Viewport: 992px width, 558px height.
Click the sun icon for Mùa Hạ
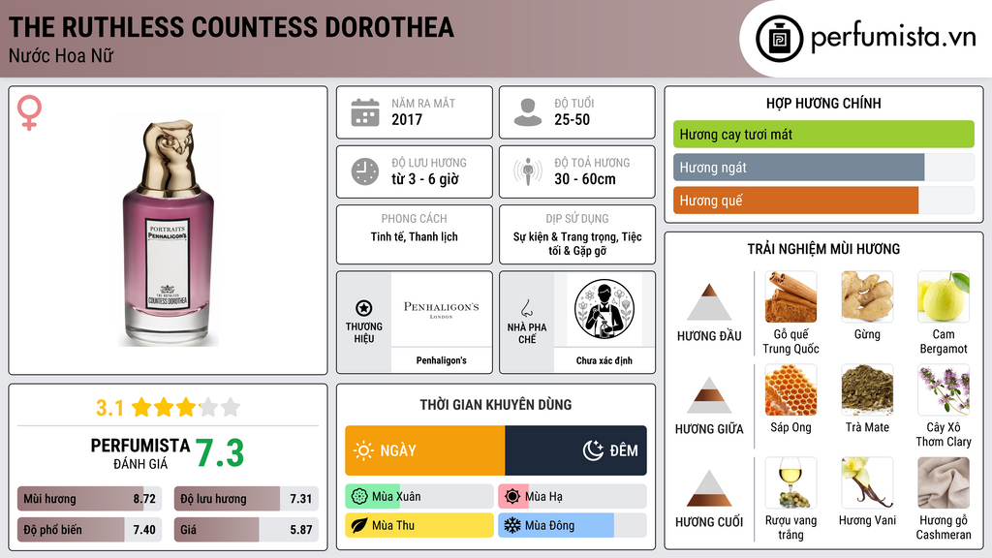(512, 497)
